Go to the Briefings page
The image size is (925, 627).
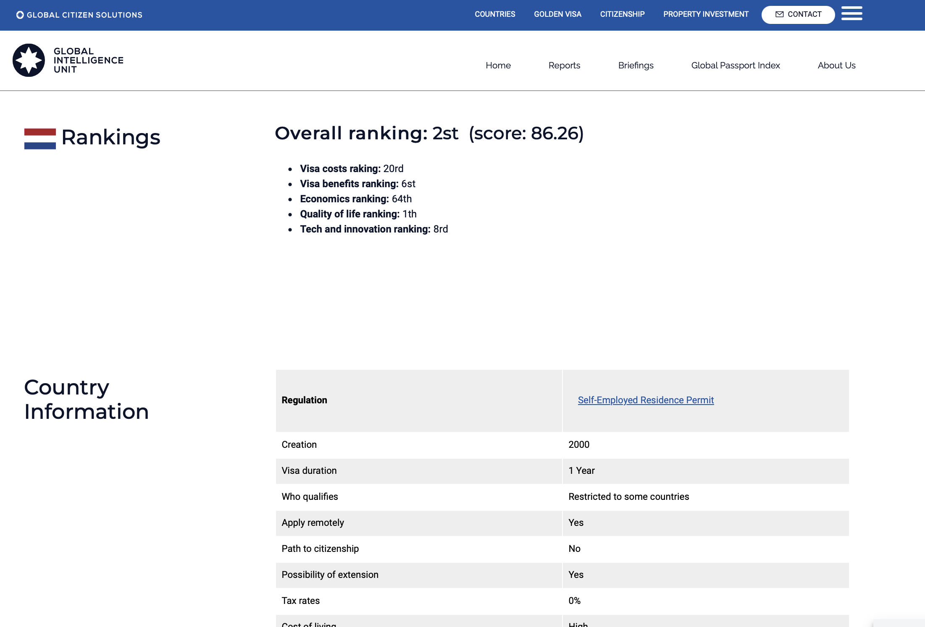pyautogui.click(x=636, y=65)
